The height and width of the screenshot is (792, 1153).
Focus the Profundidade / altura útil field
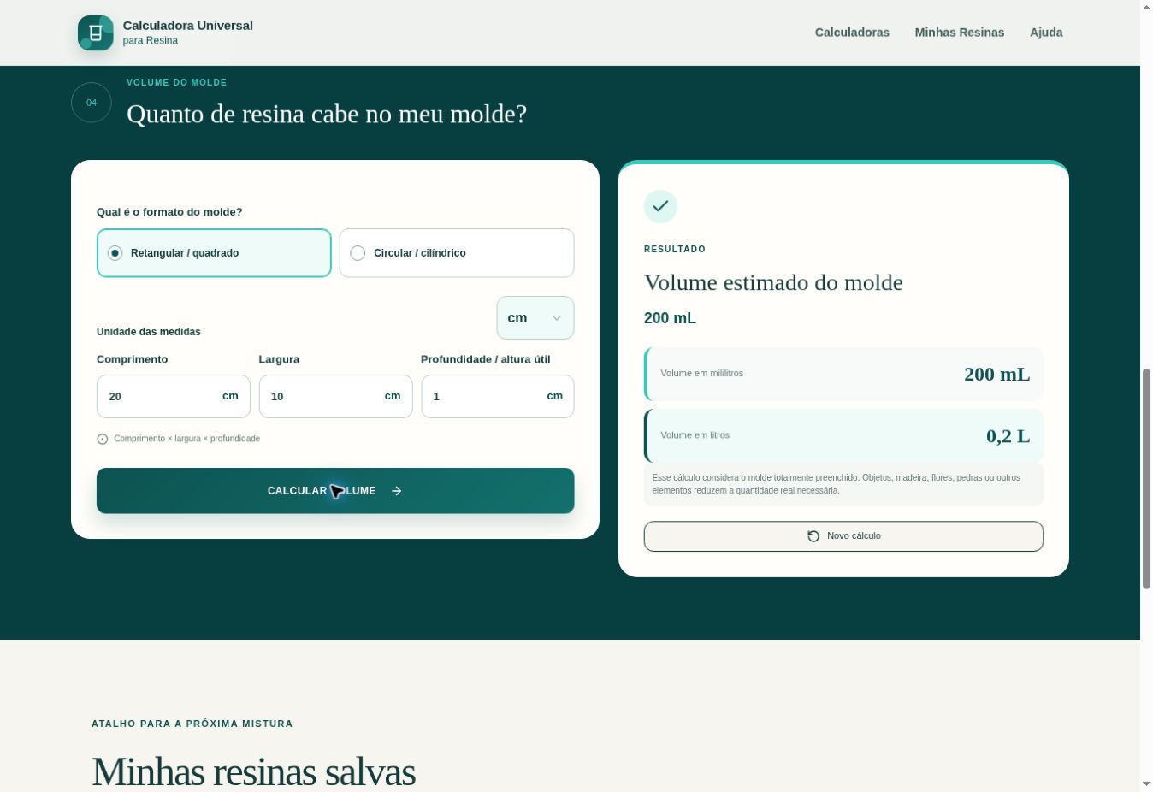(498, 396)
